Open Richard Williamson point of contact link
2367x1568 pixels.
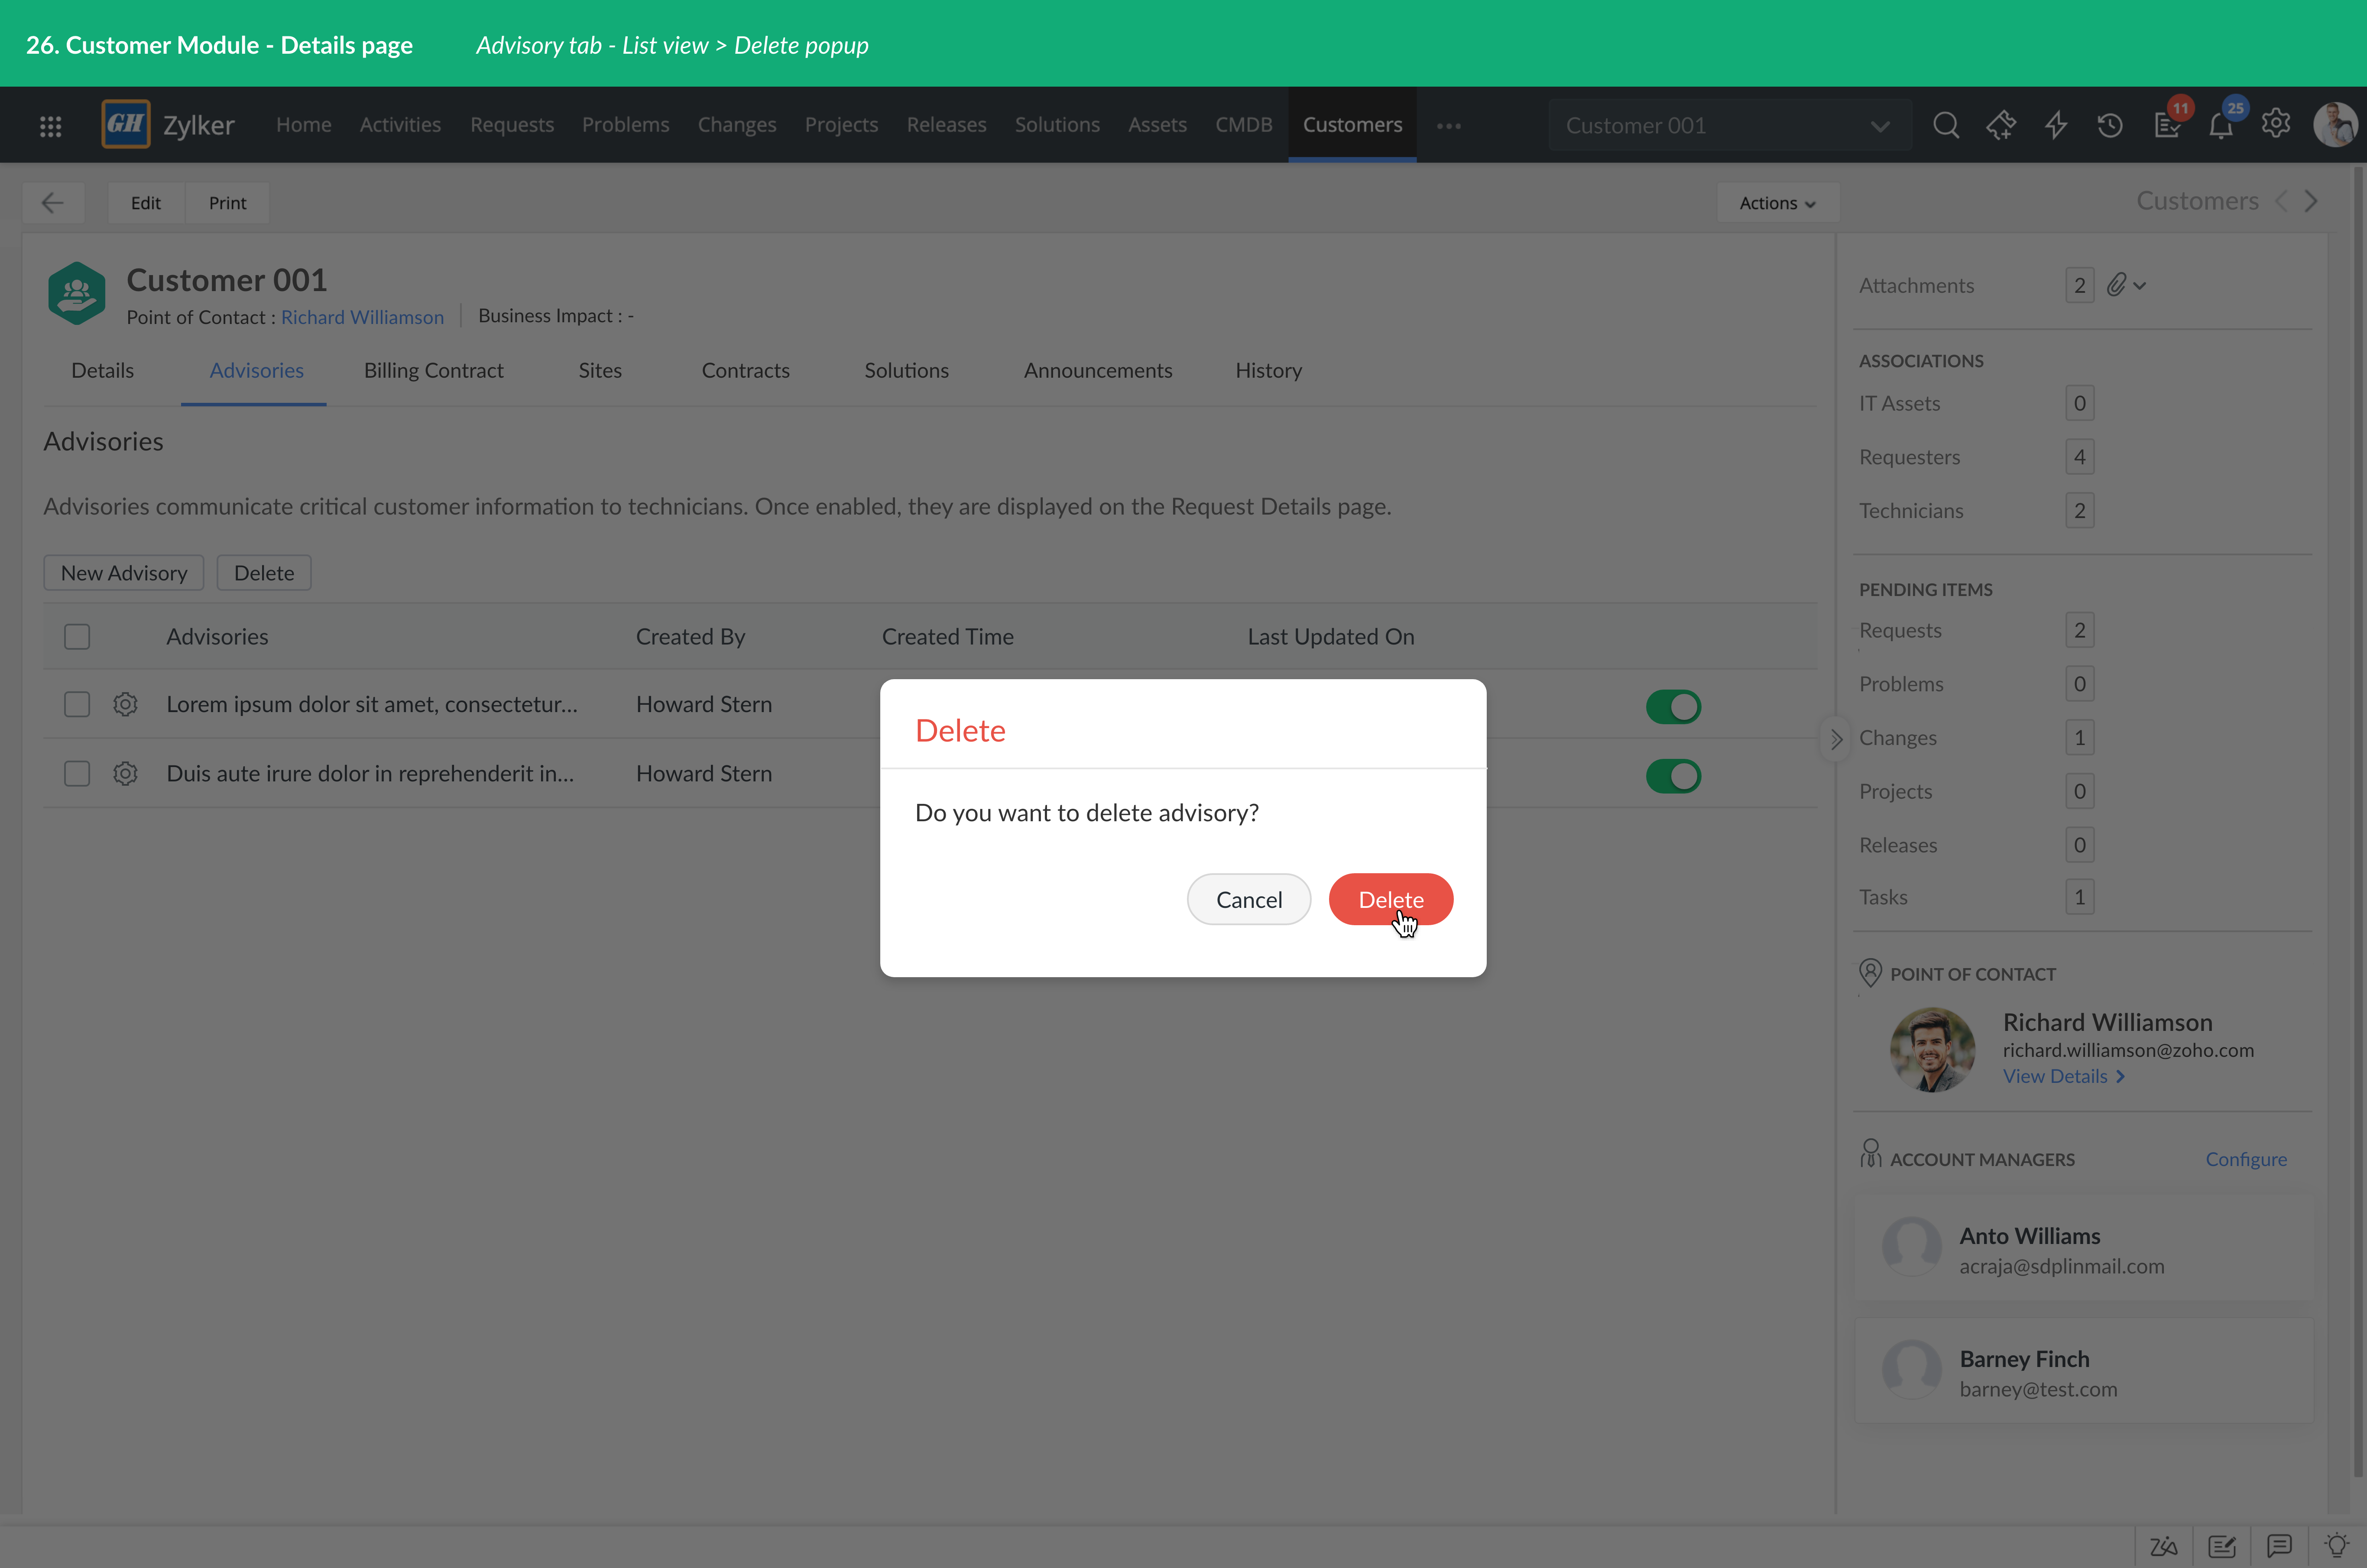coord(362,317)
